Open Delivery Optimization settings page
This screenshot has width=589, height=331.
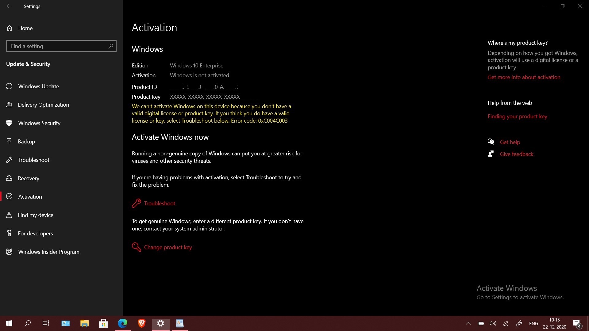click(44, 105)
